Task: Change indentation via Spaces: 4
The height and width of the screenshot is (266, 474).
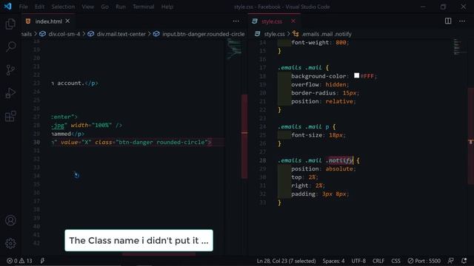Action: (333, 261)
